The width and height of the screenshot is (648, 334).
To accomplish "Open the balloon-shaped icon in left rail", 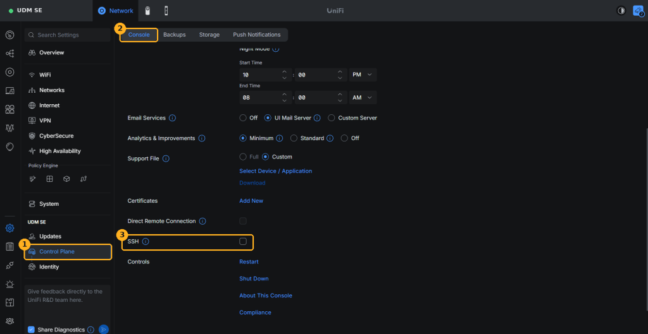I will 10,146.
